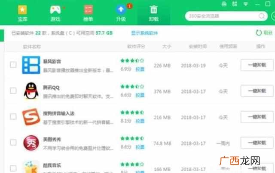Click the 2018-03-19 install date
Screen dimensions: 275x173
click(x=193, y=66)
